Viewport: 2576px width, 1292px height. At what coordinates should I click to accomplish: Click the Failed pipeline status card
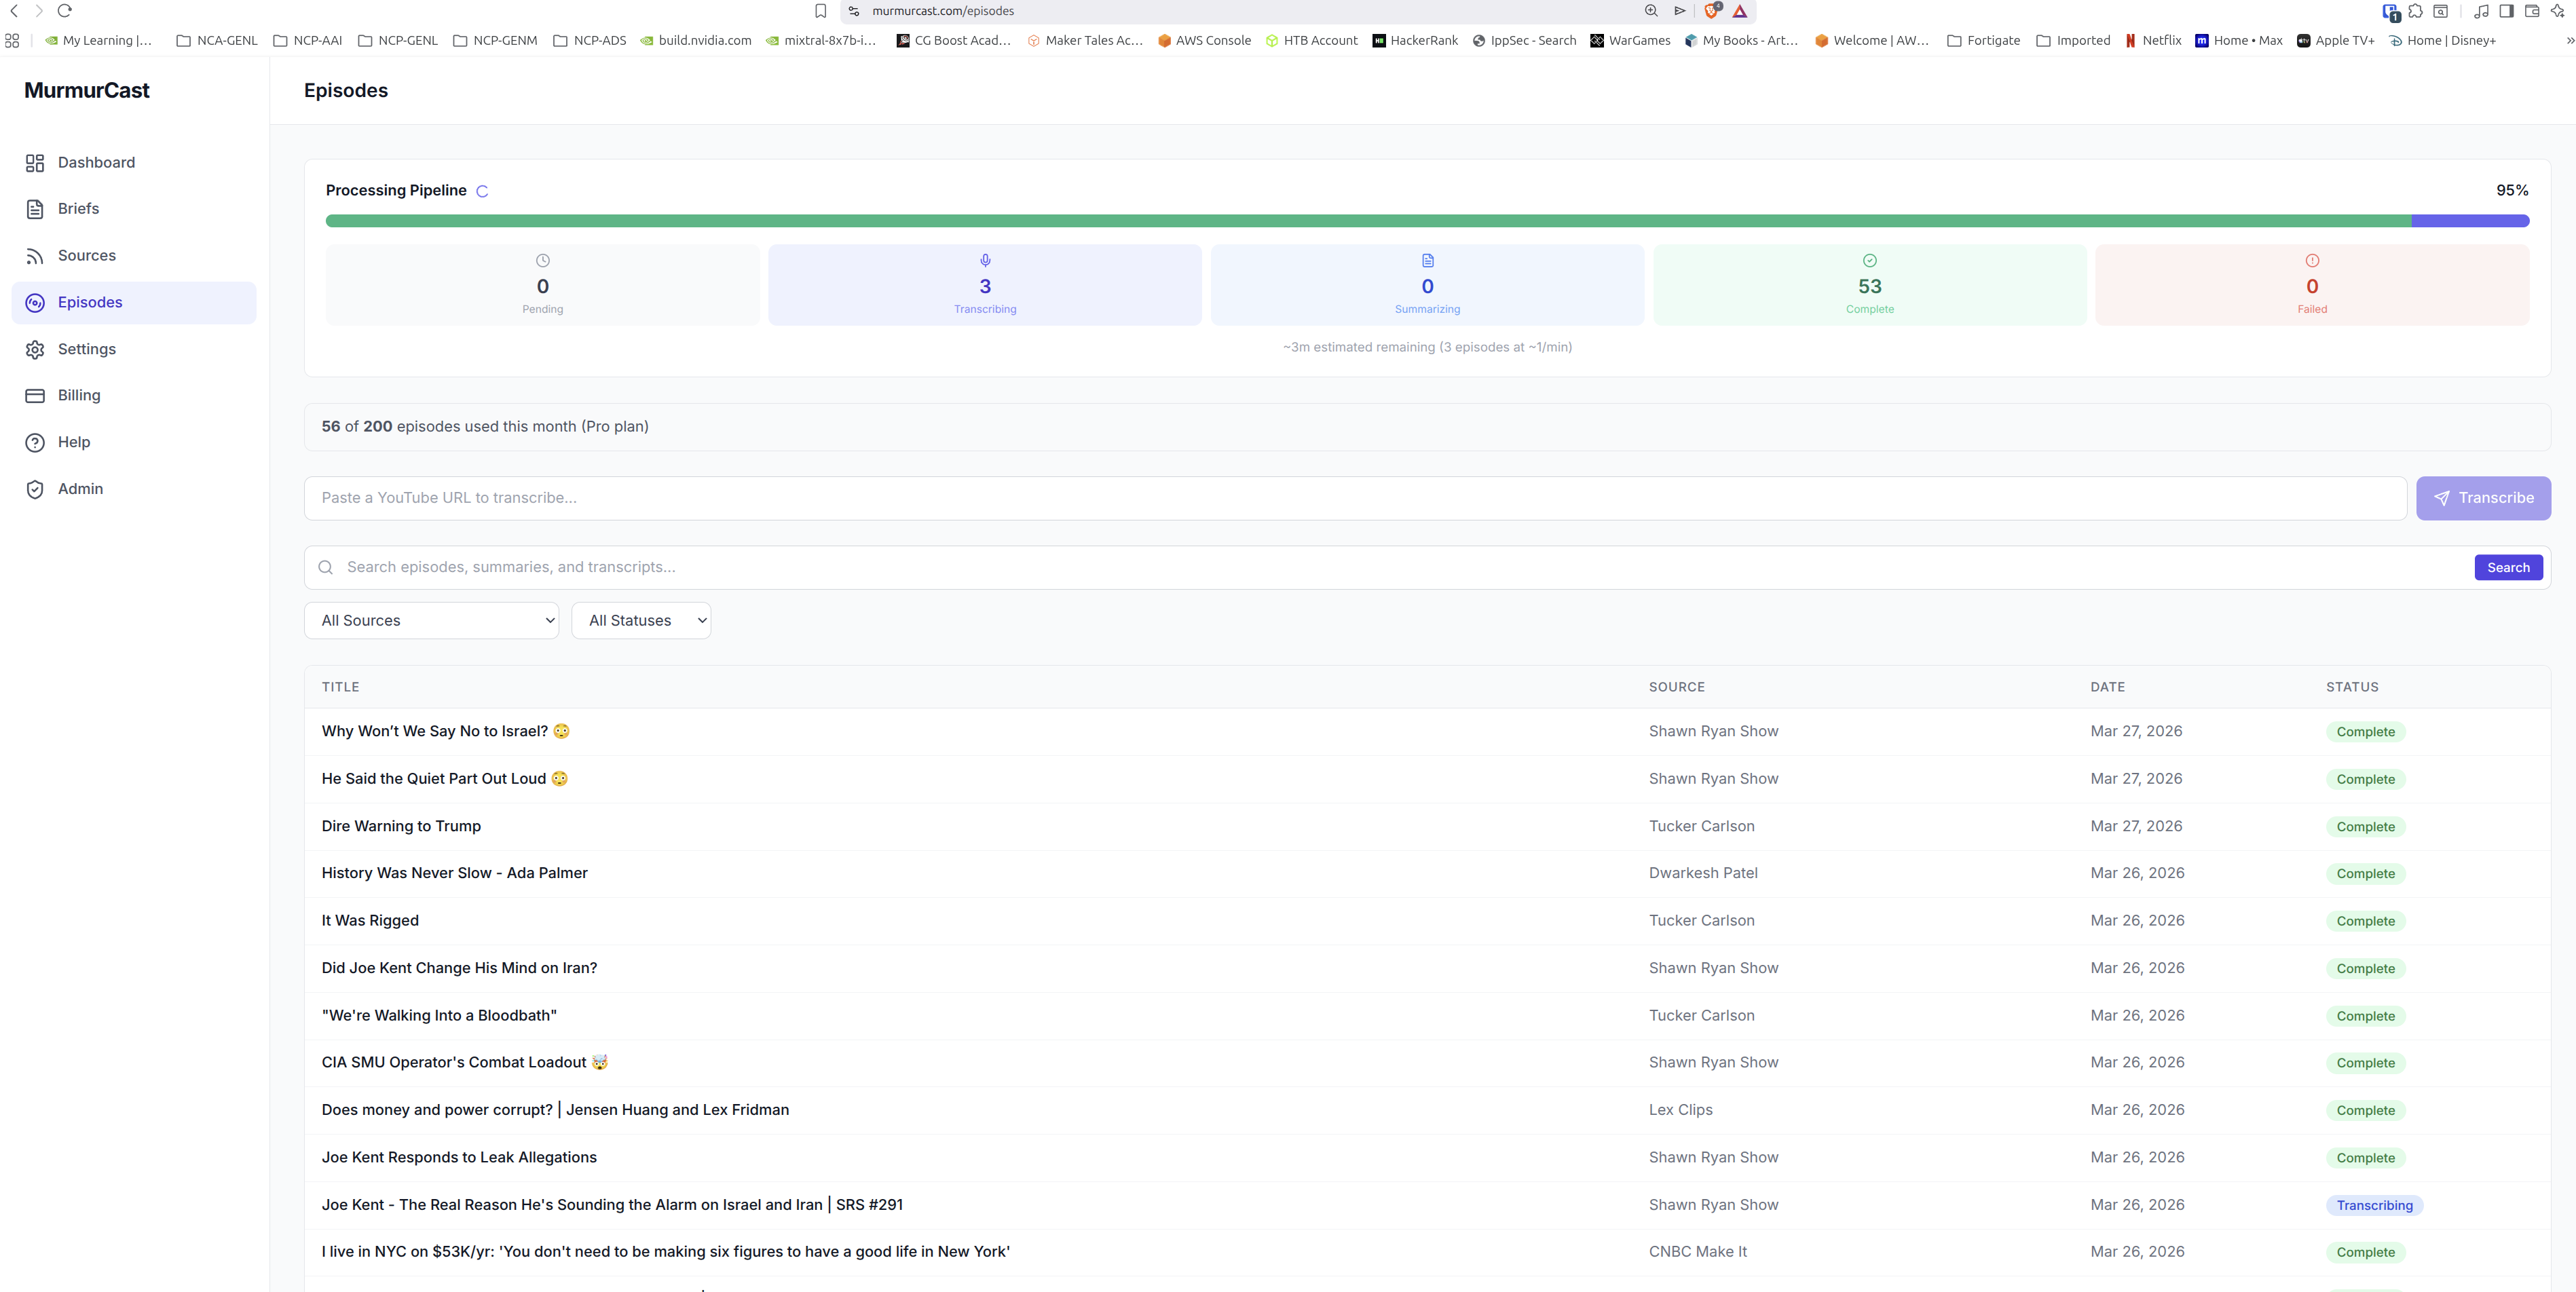pyautogui.click(x=2311, y=285)
